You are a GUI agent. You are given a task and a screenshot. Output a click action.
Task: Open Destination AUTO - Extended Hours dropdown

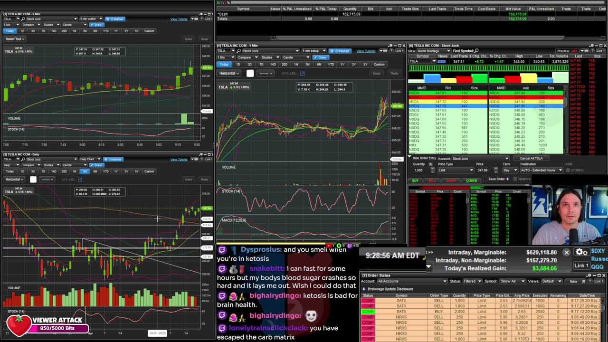click(541, 170)
